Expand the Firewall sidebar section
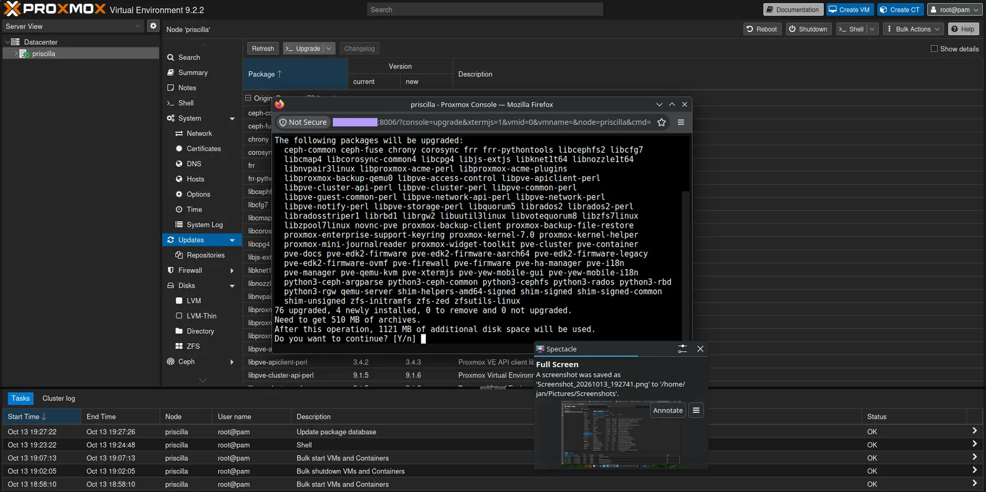Image resolution: width=986 pixels, height=492 pixels. [232, 270]
